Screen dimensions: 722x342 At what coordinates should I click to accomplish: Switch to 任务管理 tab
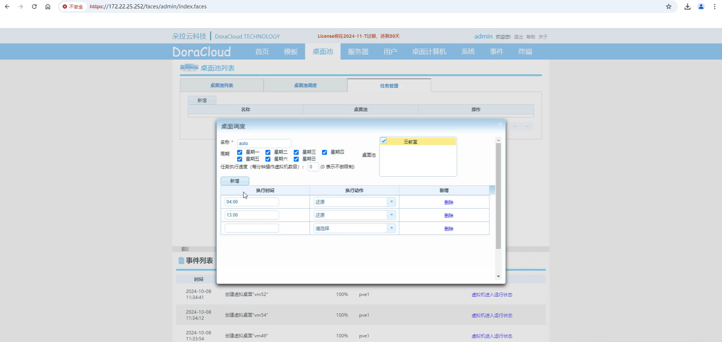[x=389, y=86]
